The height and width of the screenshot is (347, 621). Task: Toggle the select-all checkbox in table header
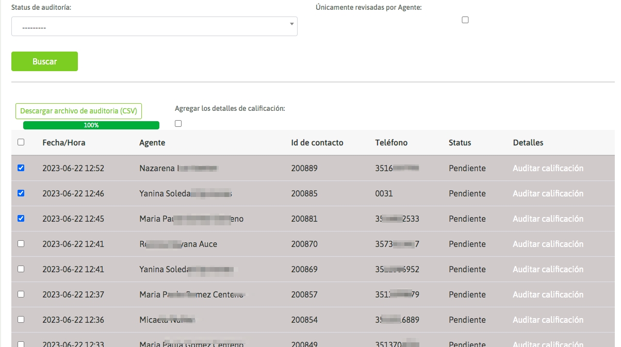(x=21, y=143)
